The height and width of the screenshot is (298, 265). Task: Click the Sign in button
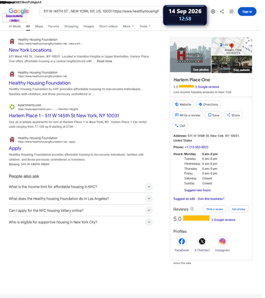click(x=247, y=11)
